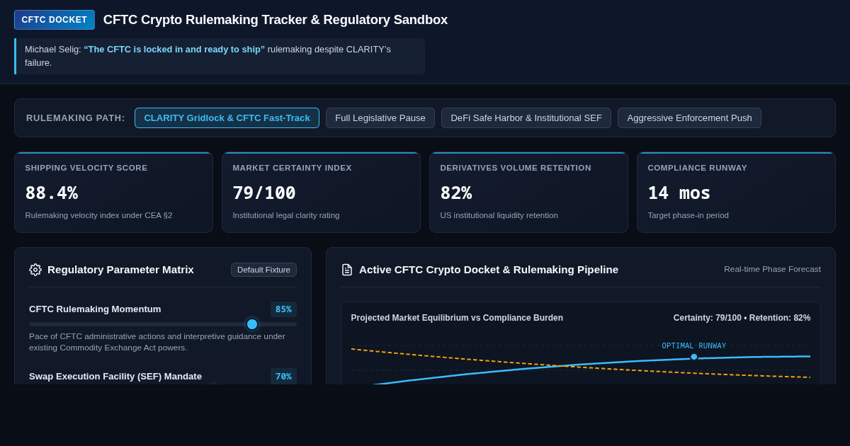Click the CFTC Rulemaking Momentum label
Screen dimensions: 850x446
click(x=95, y=309)
